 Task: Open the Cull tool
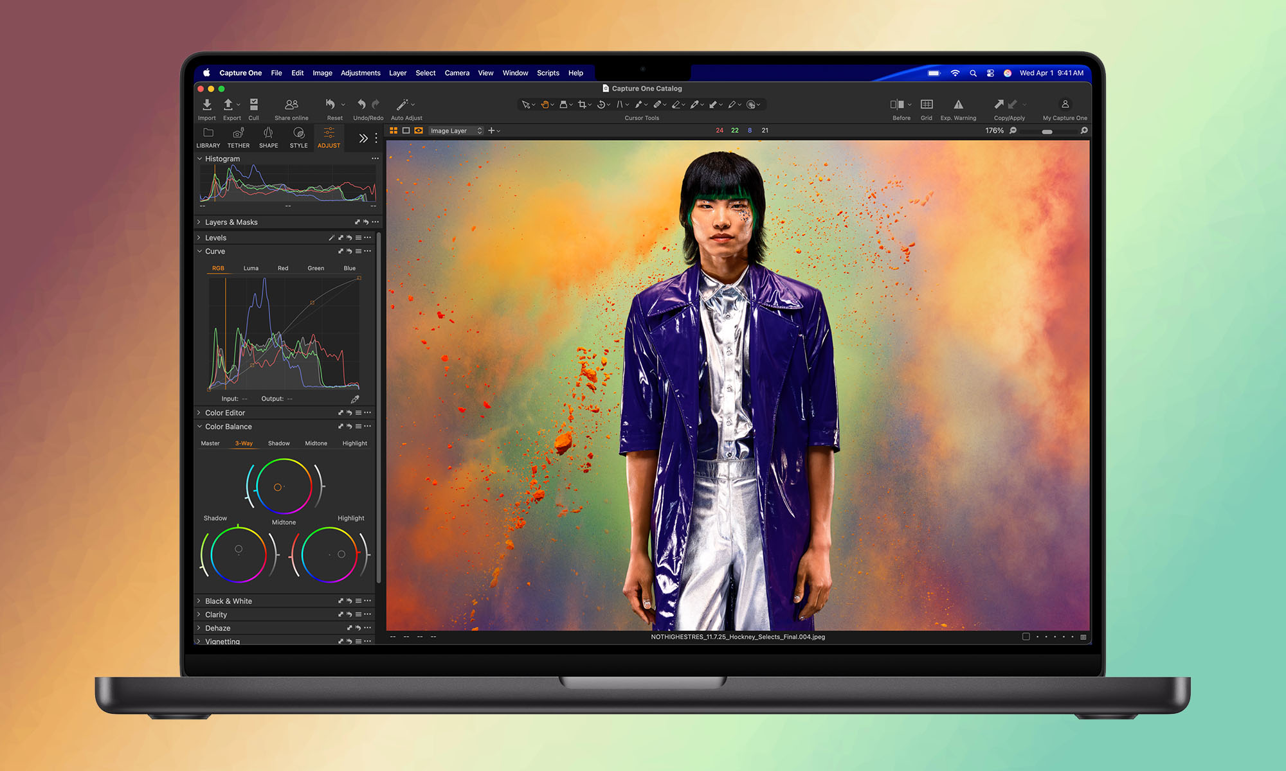point(254,105)
